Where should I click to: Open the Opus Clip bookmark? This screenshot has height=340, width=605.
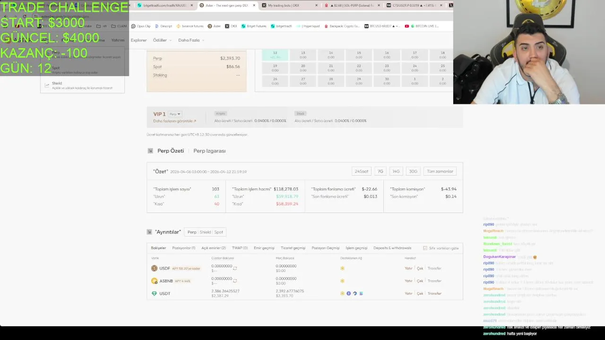click(x=141, y=26)
